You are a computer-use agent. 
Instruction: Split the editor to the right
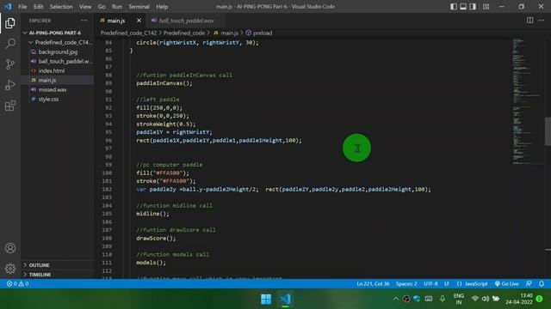530,21
